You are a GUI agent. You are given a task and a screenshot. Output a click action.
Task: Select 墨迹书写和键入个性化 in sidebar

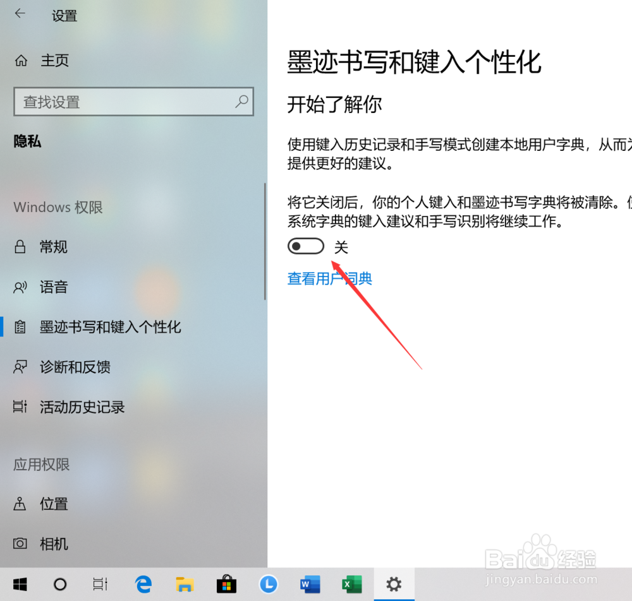(110, 327)
